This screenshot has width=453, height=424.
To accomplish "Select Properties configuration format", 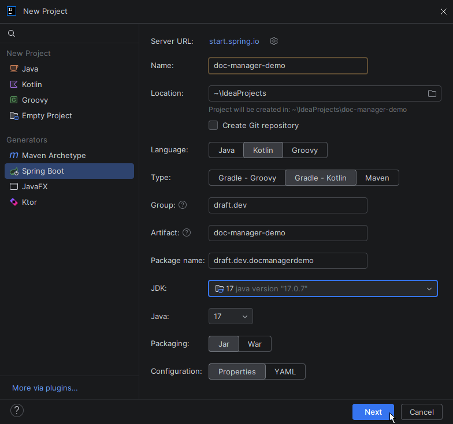I will (x=237, y=372).
